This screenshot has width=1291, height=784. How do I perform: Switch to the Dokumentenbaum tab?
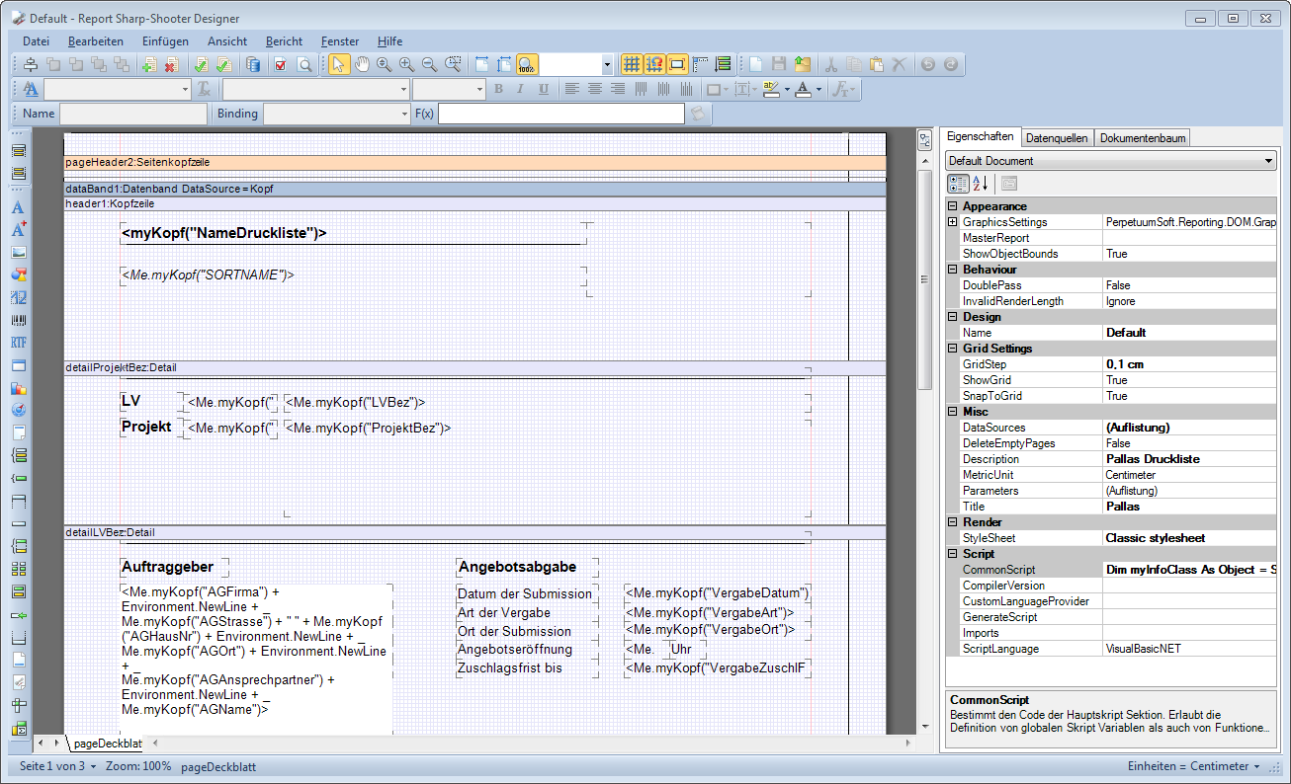1143,138
